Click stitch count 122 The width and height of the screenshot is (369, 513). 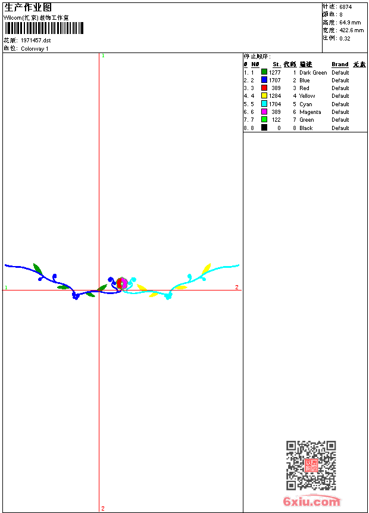coord(276,120)
